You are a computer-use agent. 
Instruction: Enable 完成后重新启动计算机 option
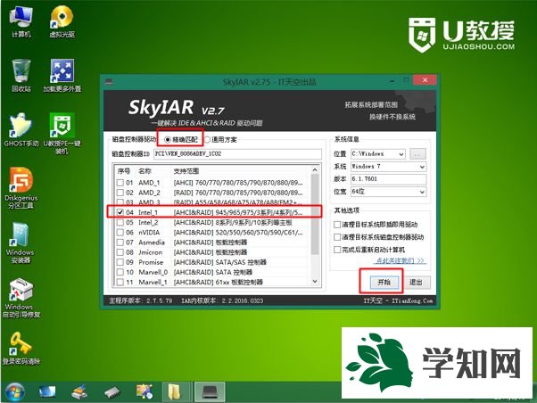point(337,250)
